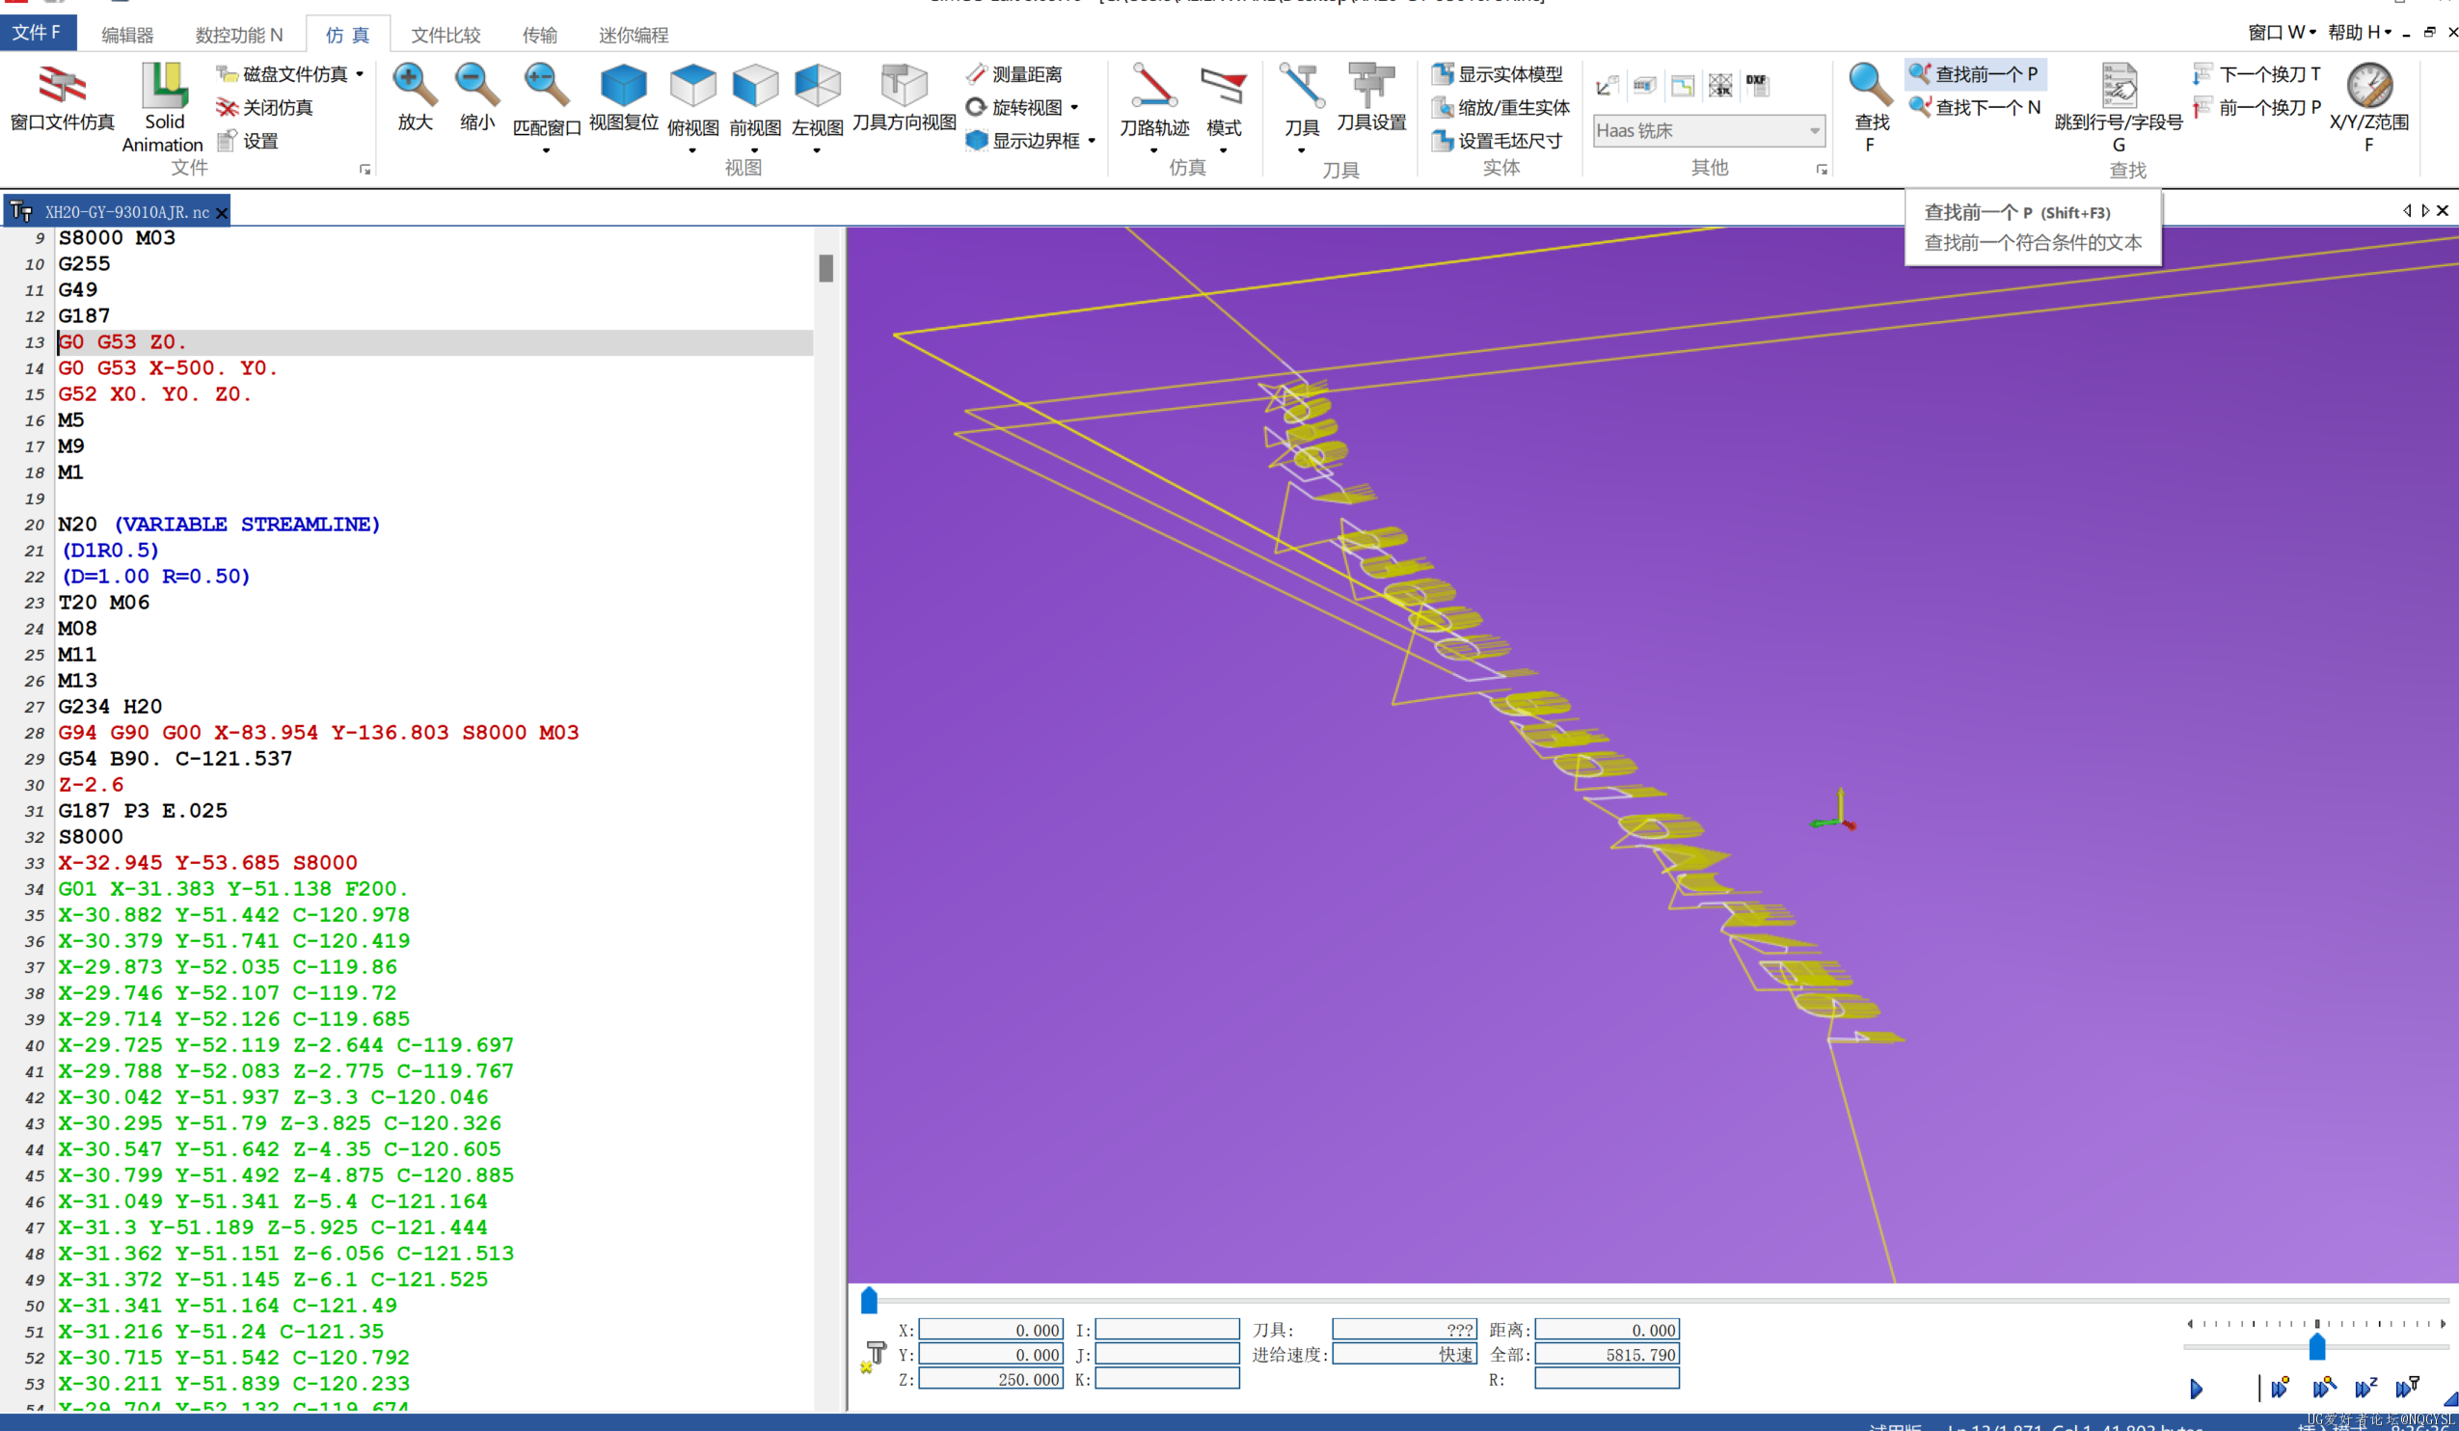Expand the 其他 group dialog launcher
This screenshot has height=1431, width=2459.
click(x=1821, y=170)
